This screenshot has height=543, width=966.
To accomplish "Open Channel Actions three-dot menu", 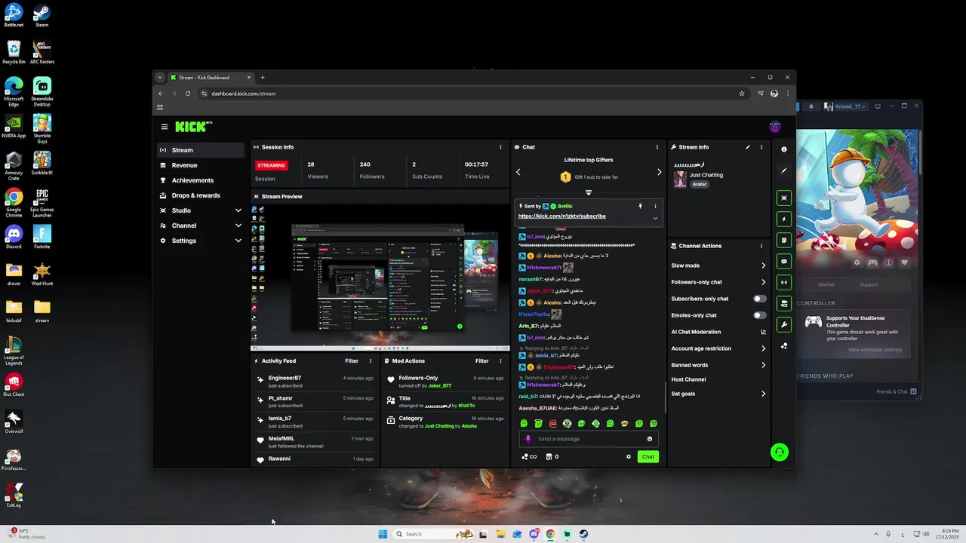I will tap(761, 246).
